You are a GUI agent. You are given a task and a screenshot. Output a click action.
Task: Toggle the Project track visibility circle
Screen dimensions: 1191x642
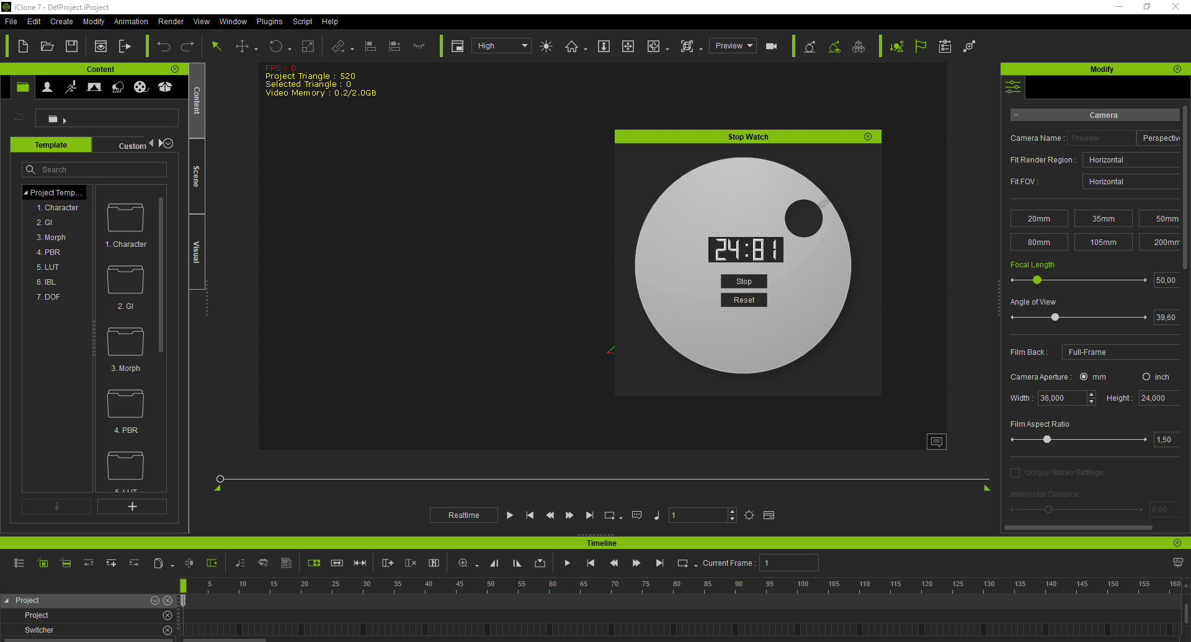(x=167, y=615)
